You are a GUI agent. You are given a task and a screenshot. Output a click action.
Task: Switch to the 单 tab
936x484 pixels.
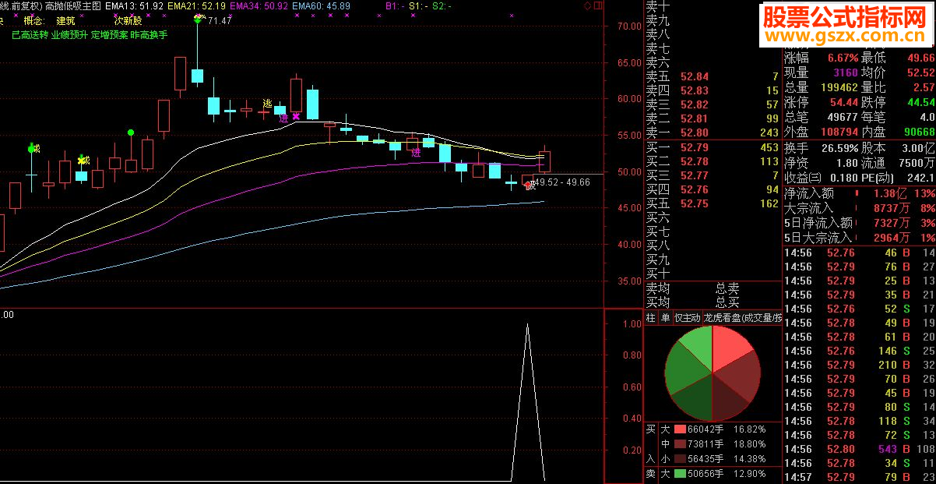[665, 318]
